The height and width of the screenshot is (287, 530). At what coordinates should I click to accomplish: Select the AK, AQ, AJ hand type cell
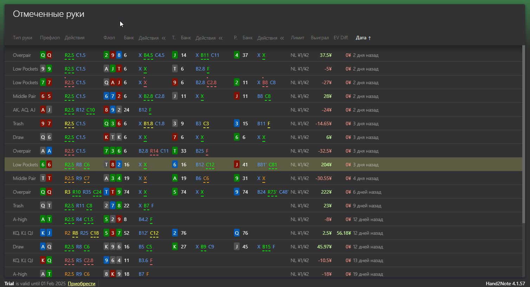pos(24,110)
